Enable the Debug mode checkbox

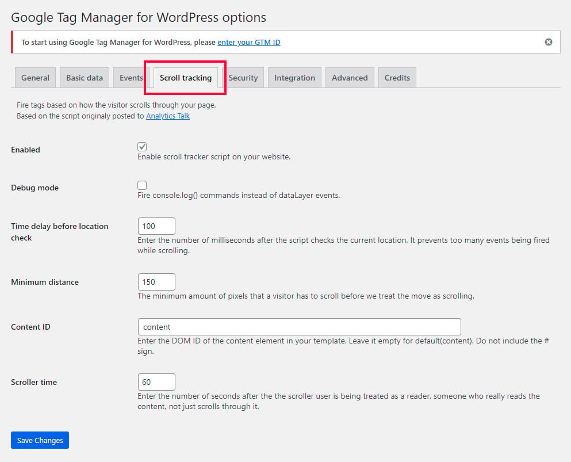click(x=142, y=185)
